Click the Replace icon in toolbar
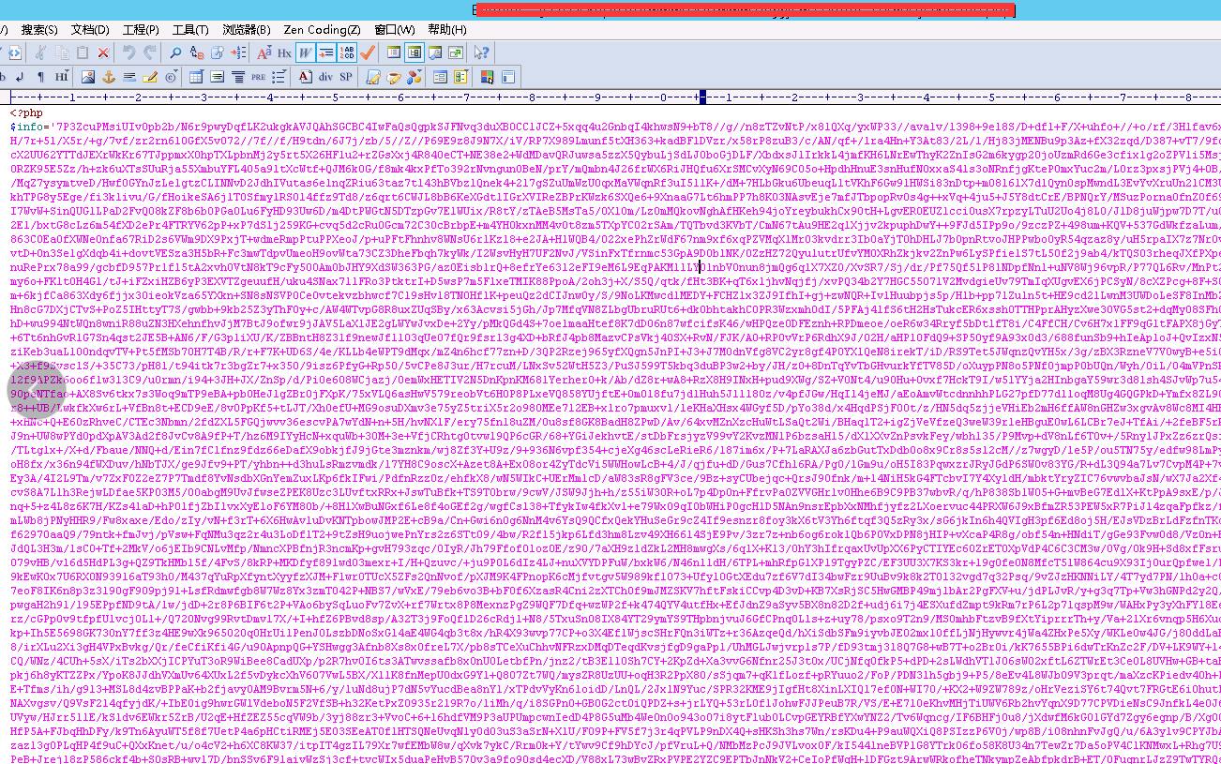The height and width of the screenshot is (764, 1221). tap(197, 52)
